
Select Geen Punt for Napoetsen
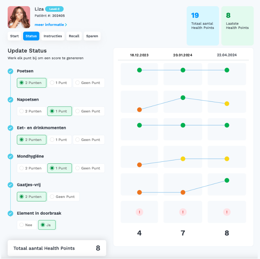coord(89,111)
